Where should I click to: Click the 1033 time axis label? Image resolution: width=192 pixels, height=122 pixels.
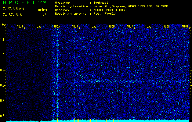[x=57, y=26]
